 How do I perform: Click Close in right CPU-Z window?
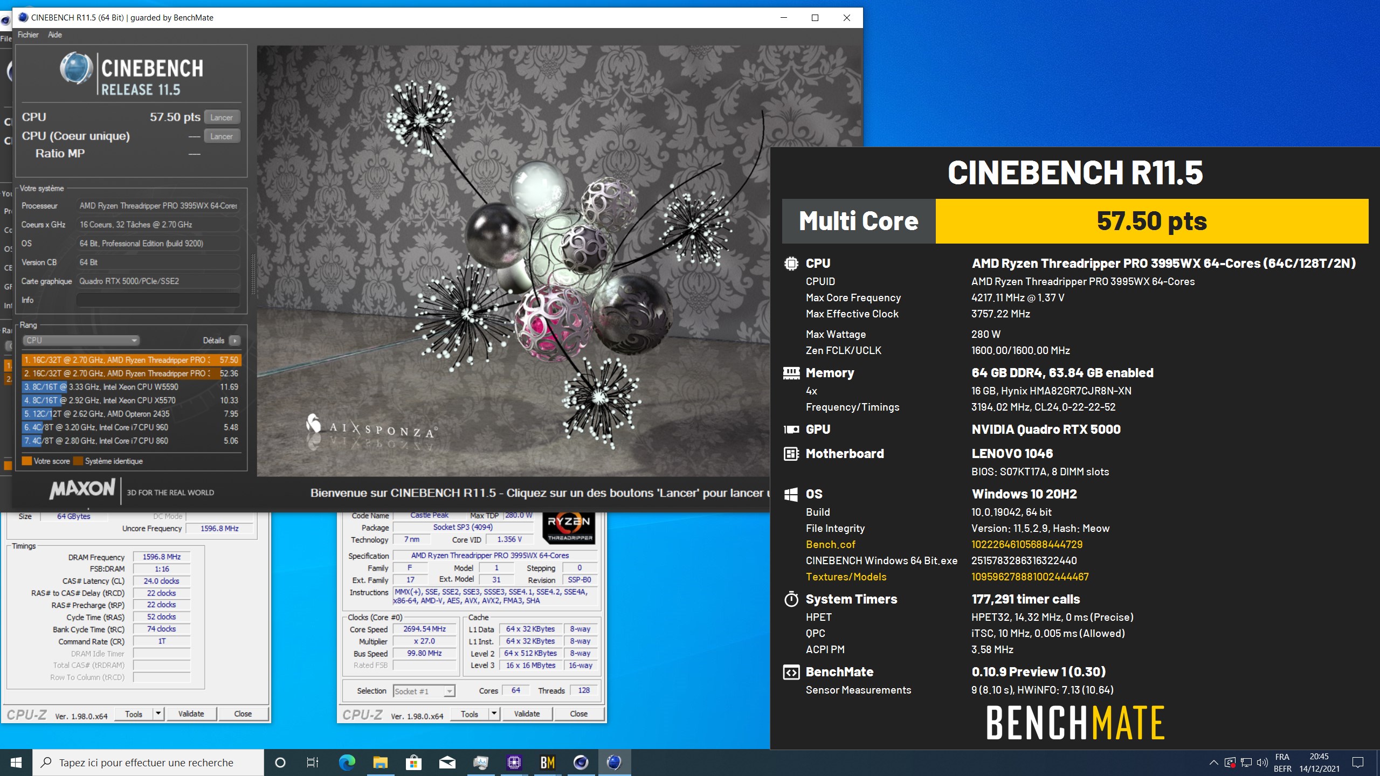(x=578, y=714)
